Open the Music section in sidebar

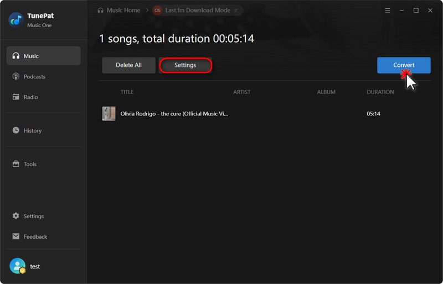(x=44, y=56)
